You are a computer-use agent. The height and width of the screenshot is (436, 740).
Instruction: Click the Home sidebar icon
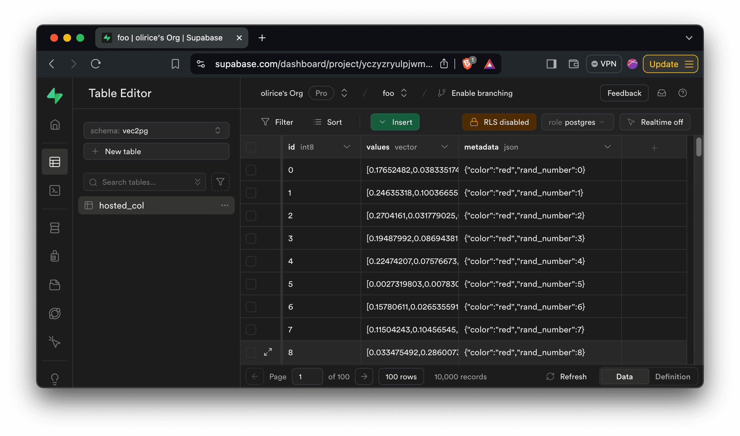click(x=54, y=124)
